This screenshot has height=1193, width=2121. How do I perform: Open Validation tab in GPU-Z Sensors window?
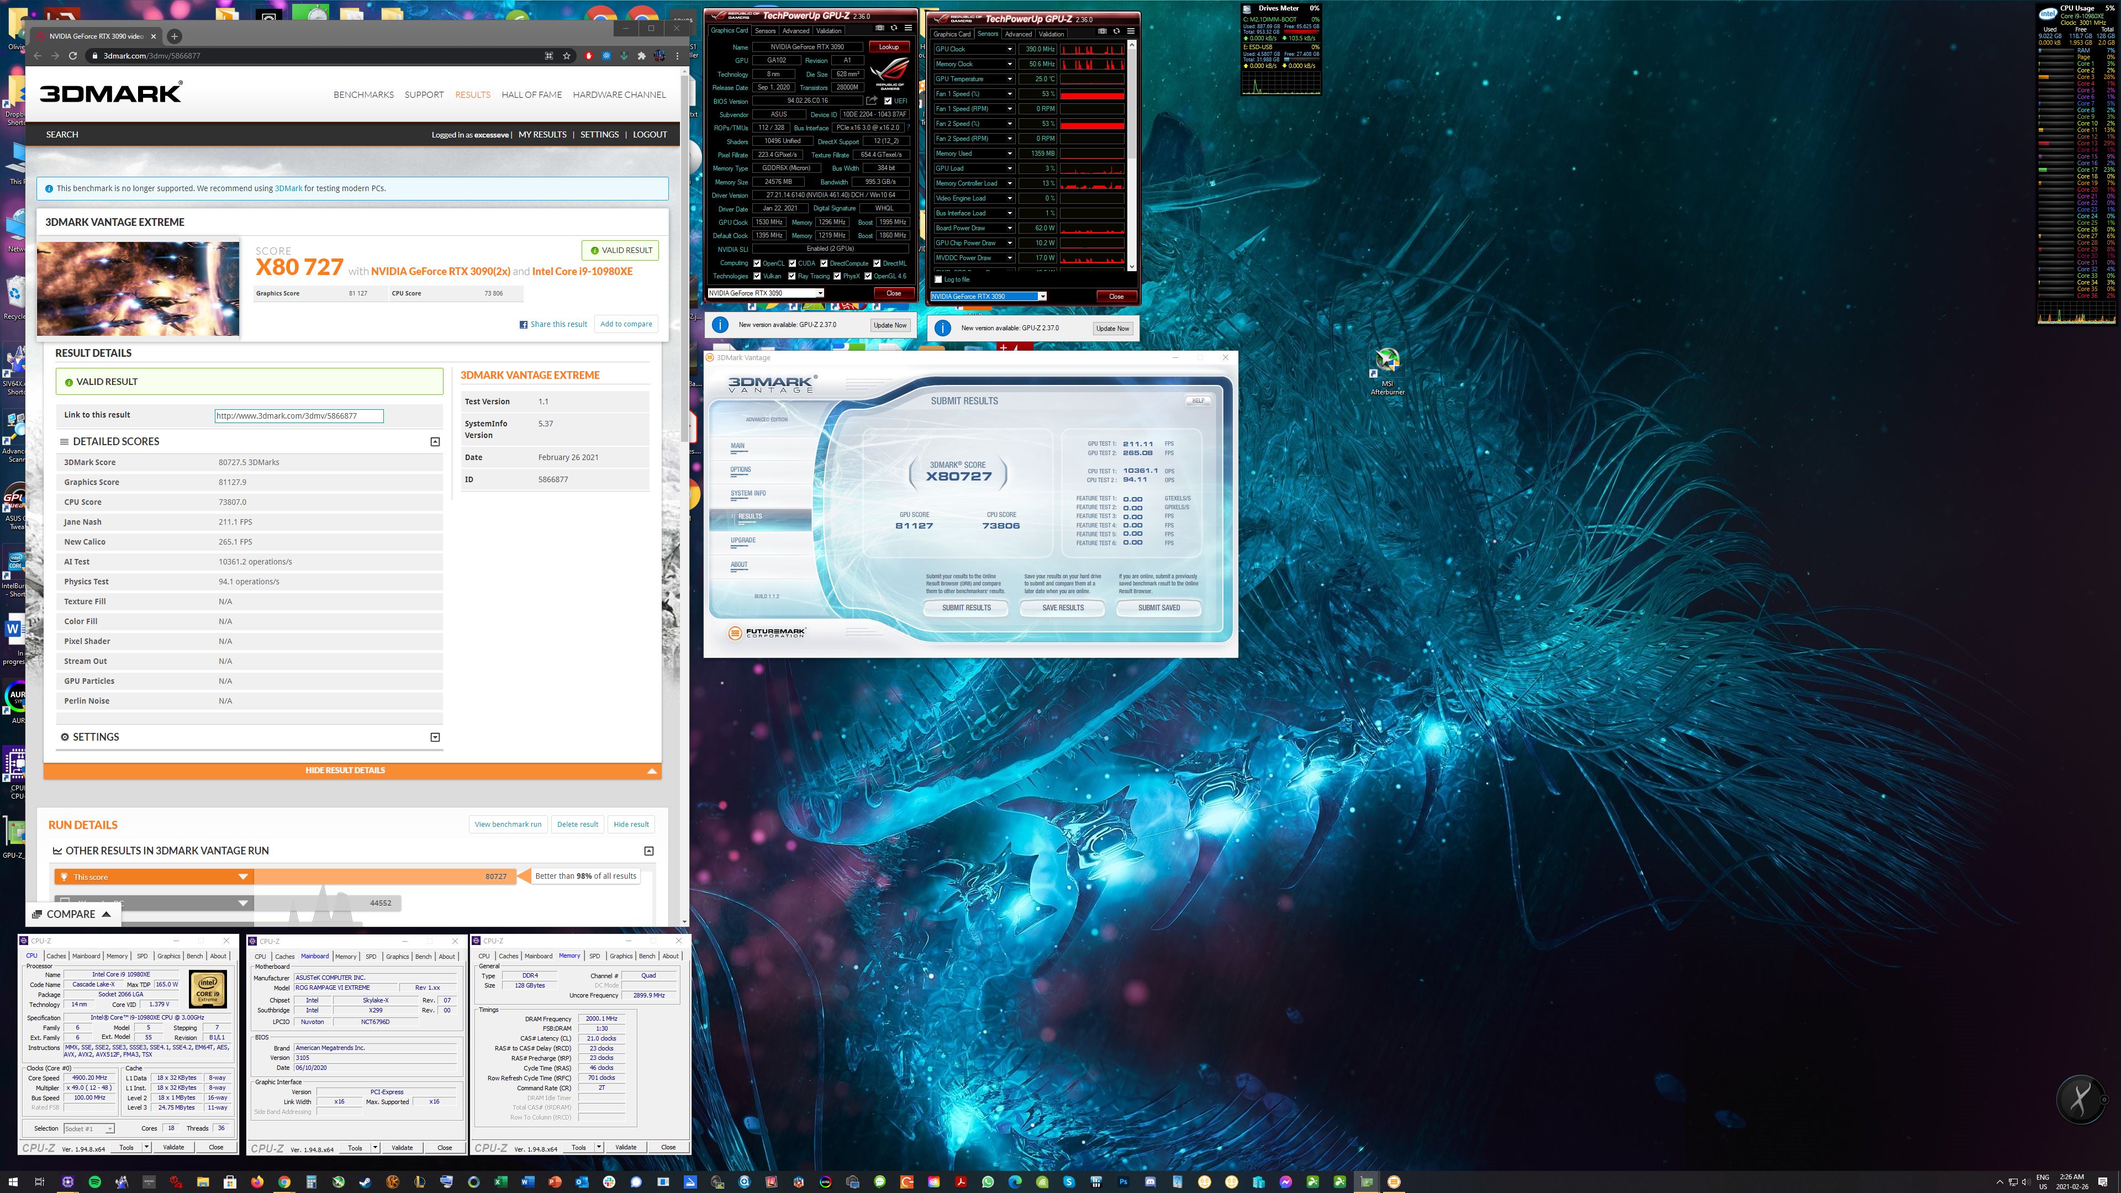[1052, 34]
